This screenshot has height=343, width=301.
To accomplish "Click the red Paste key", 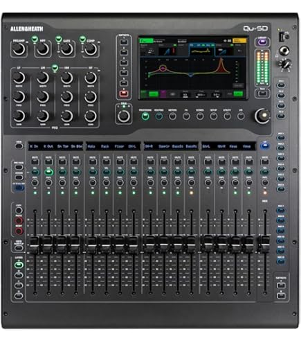I will (19, 220).
